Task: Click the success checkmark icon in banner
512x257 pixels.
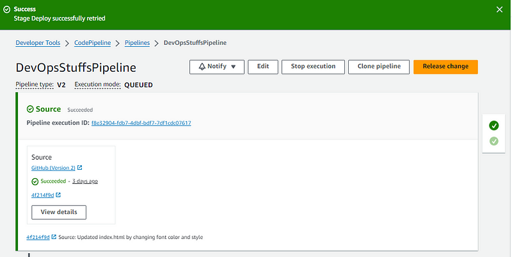Action: tap(6, 10)
